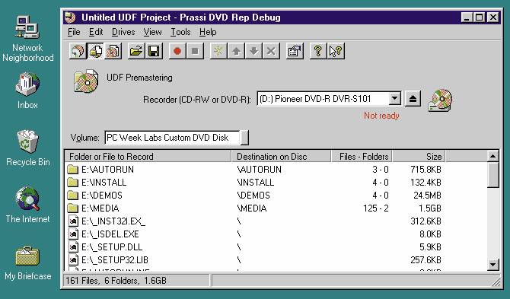Click the delete X toolbar icon

pyautogui.click(x=271, y=51)
